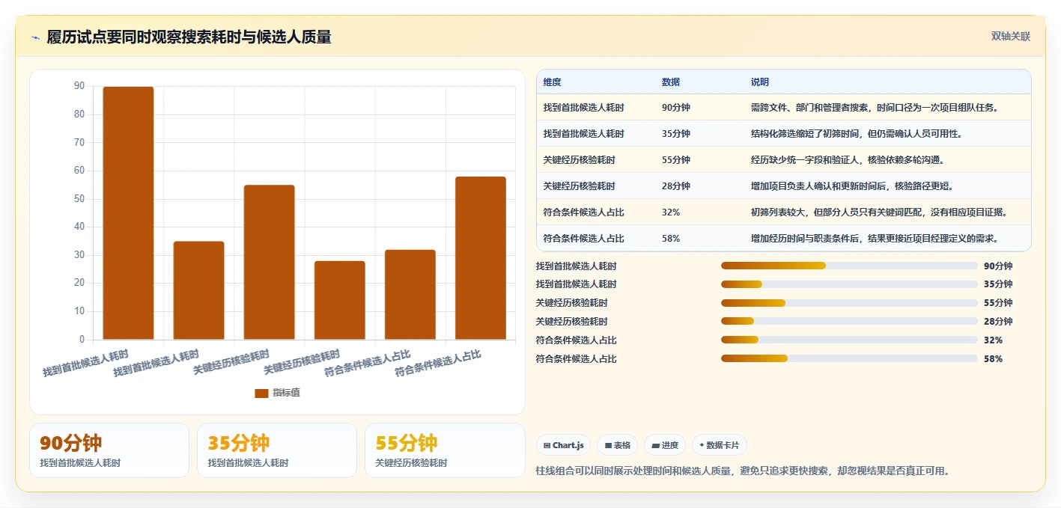Select the table cell 58%
This screenshot has width=1061, height=508.
tap(671, 239)
